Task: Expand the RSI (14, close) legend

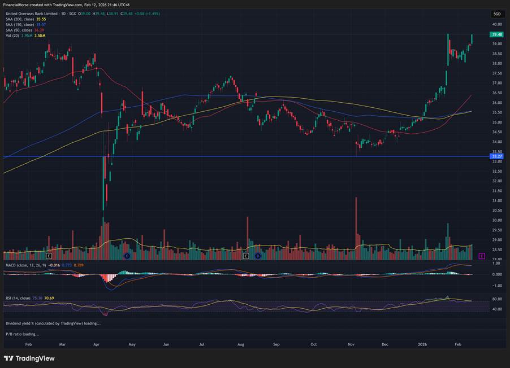Action: coord(17,297)
